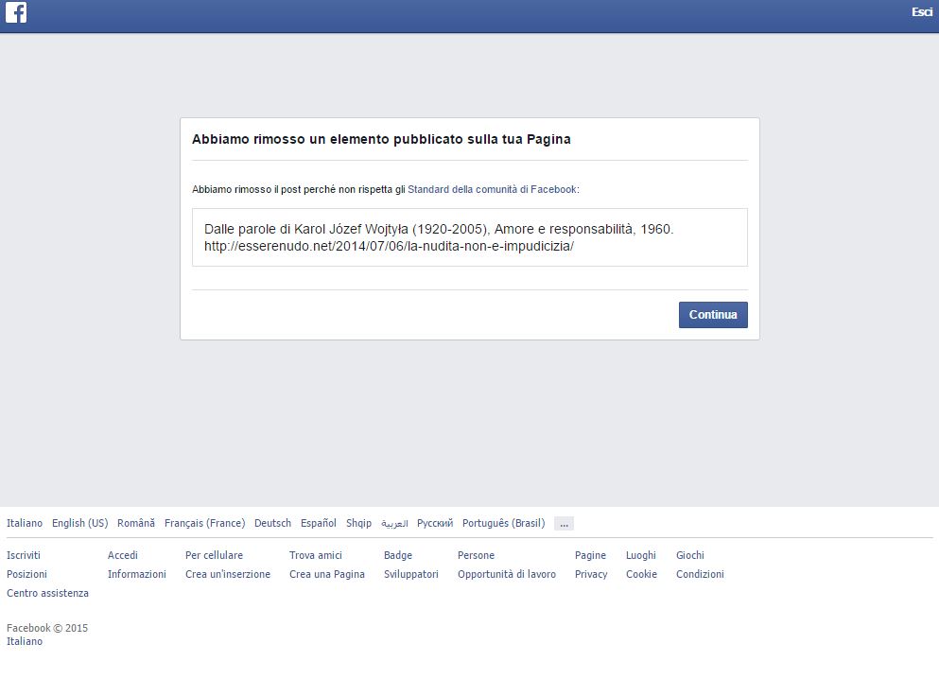
Task: Open the Accedi footer link
Action: tap(123, 556)
